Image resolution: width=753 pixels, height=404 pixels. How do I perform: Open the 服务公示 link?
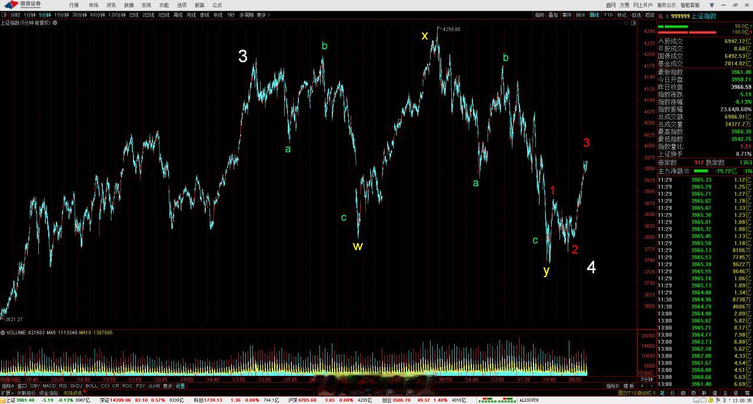[x=667, y=5]
